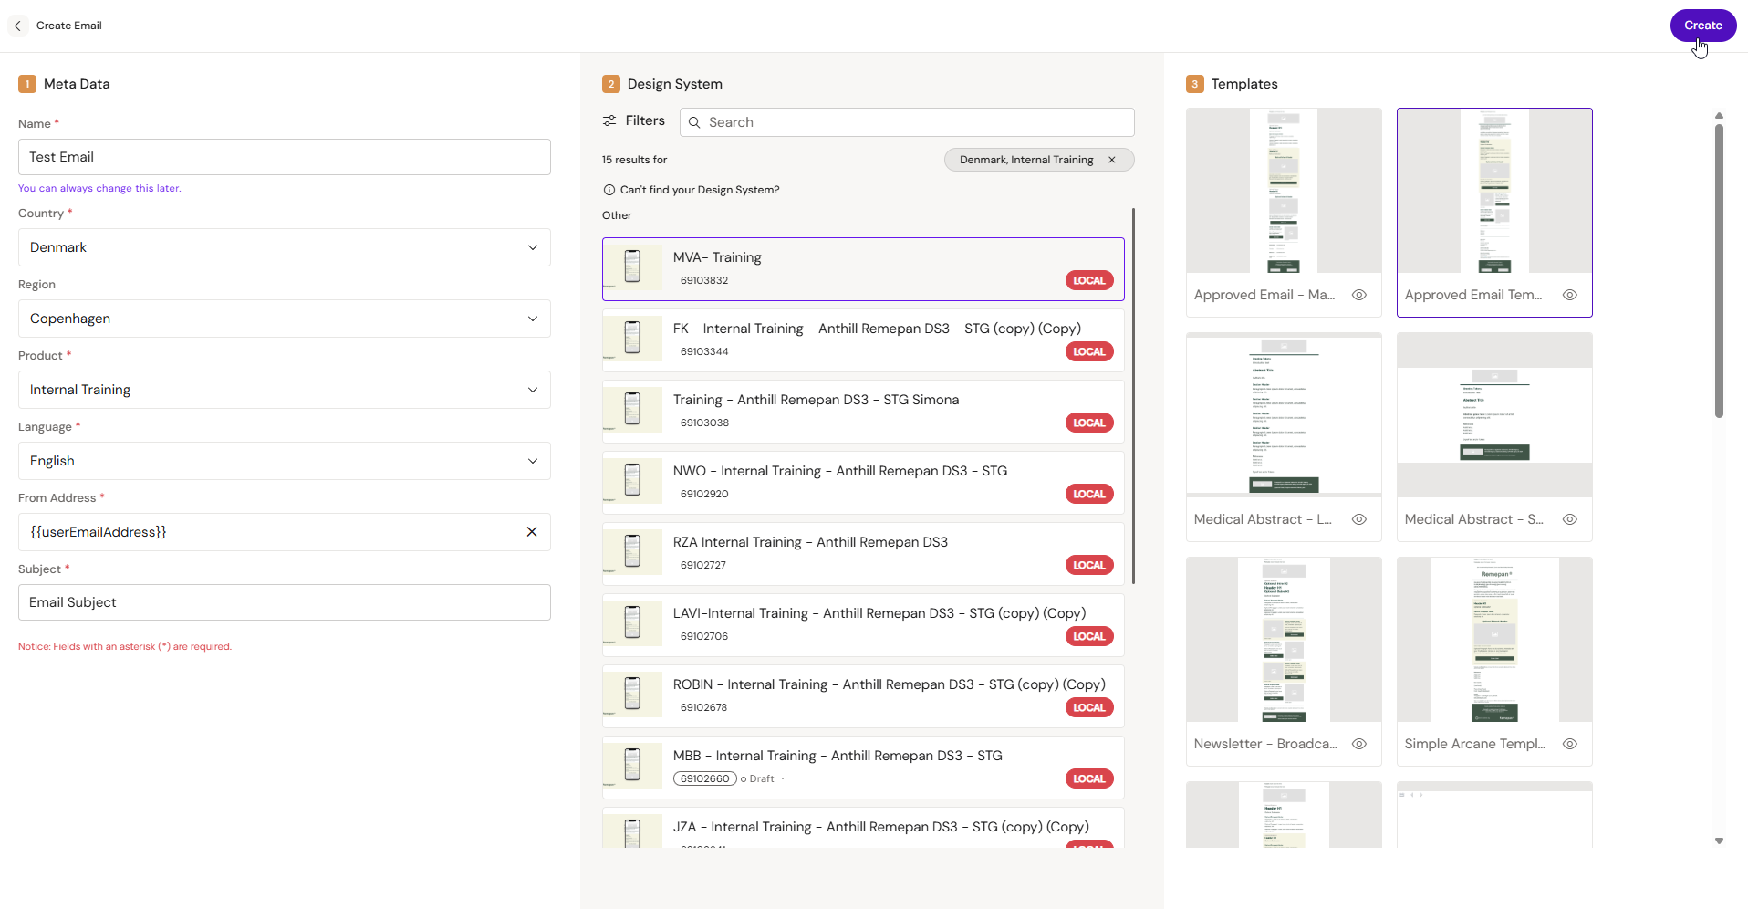
Task: Select Training - Anthill Remepan DS3 - STG Simona
Action: [x=863, y=412]
